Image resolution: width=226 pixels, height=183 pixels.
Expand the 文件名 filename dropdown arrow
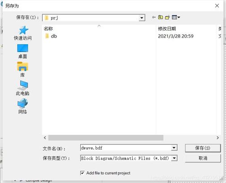click(174, 148)
